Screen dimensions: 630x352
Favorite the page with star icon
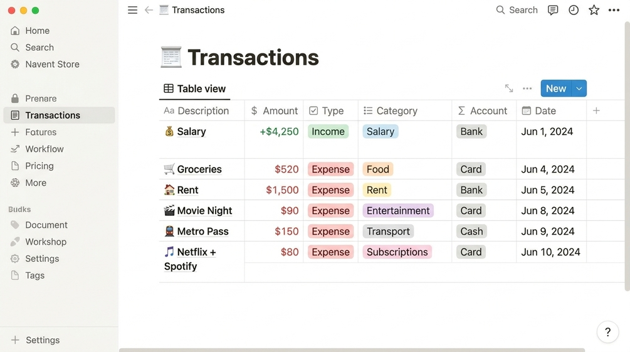click(594, 10)
